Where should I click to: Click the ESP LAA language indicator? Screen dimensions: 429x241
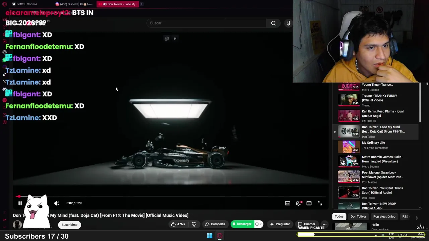[x=391, y=236]
